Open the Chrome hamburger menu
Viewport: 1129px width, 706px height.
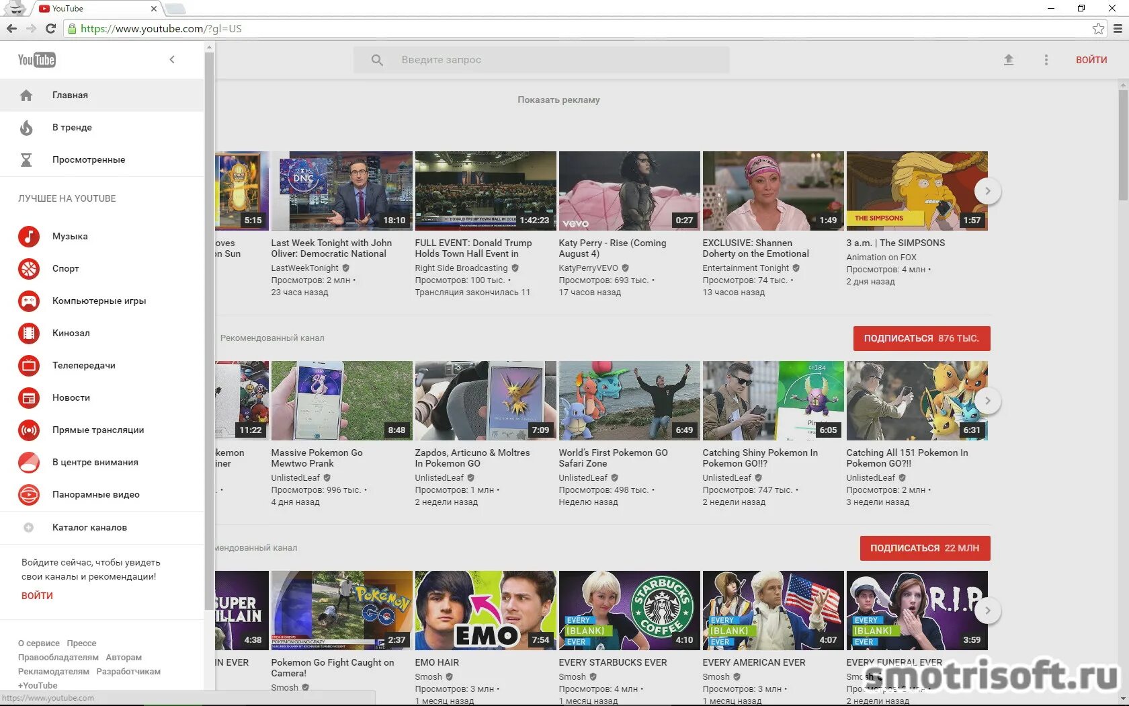click(1118, 28)
